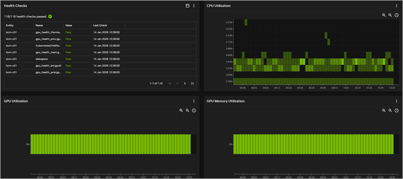The height and width of the screenshot is (179, 403).
Task: Zoom out on GPU Memory Utilization chart
Action: 390,111
